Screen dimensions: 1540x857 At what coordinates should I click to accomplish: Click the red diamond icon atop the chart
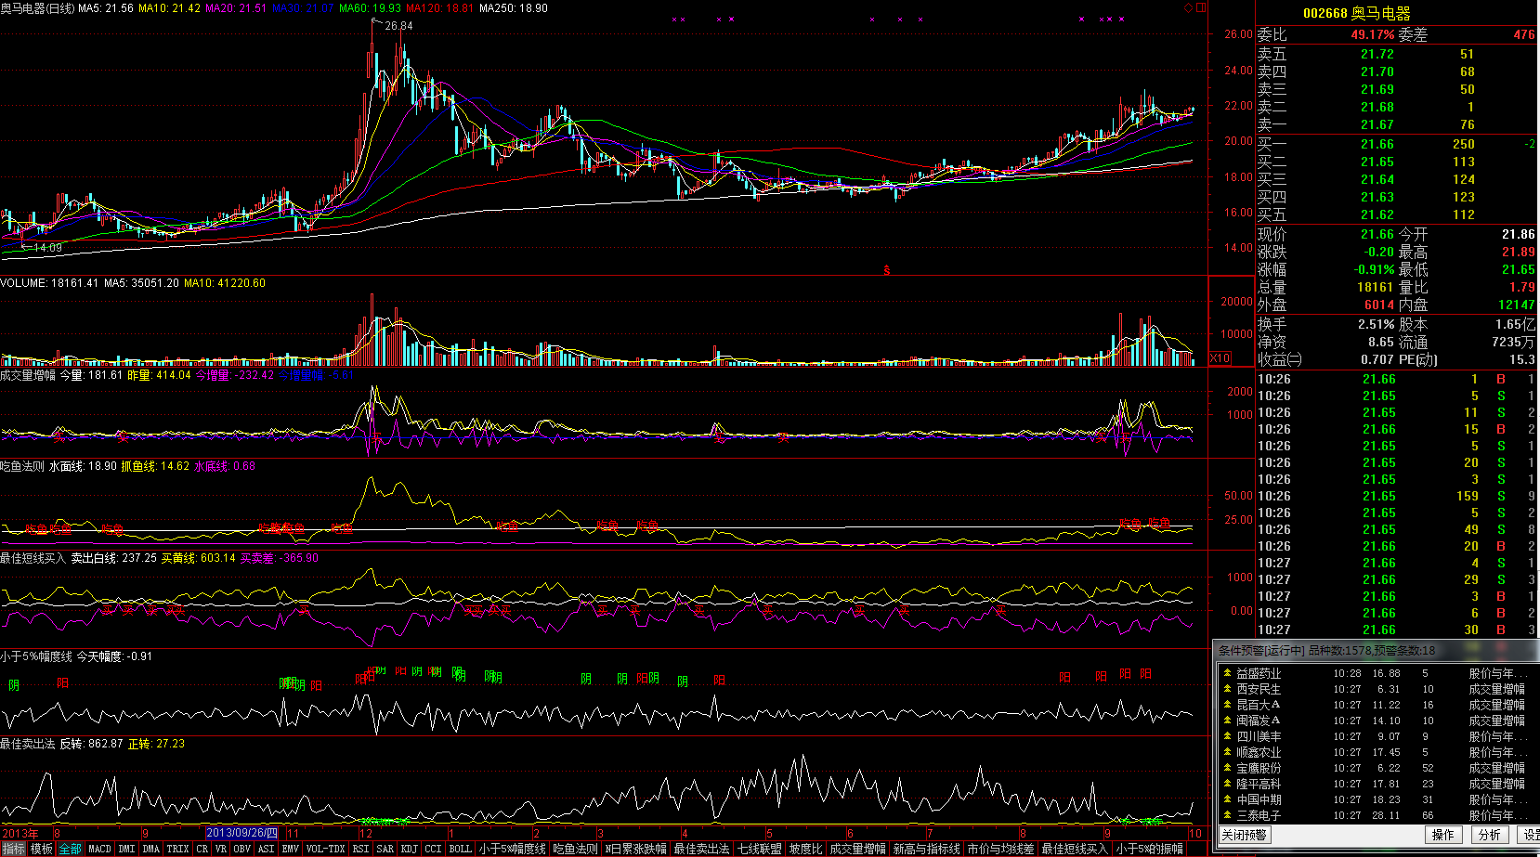pos(1188,7)
